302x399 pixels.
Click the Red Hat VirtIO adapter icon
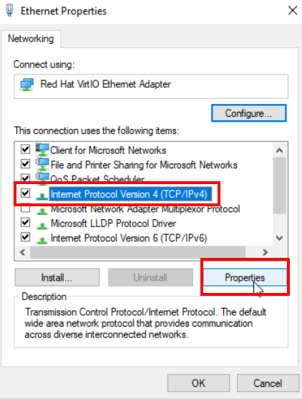point(27,85)
